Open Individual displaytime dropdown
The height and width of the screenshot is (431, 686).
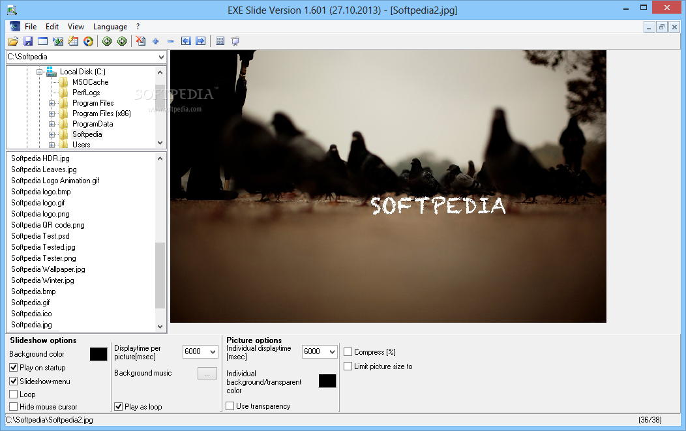(x=332, y=351)
